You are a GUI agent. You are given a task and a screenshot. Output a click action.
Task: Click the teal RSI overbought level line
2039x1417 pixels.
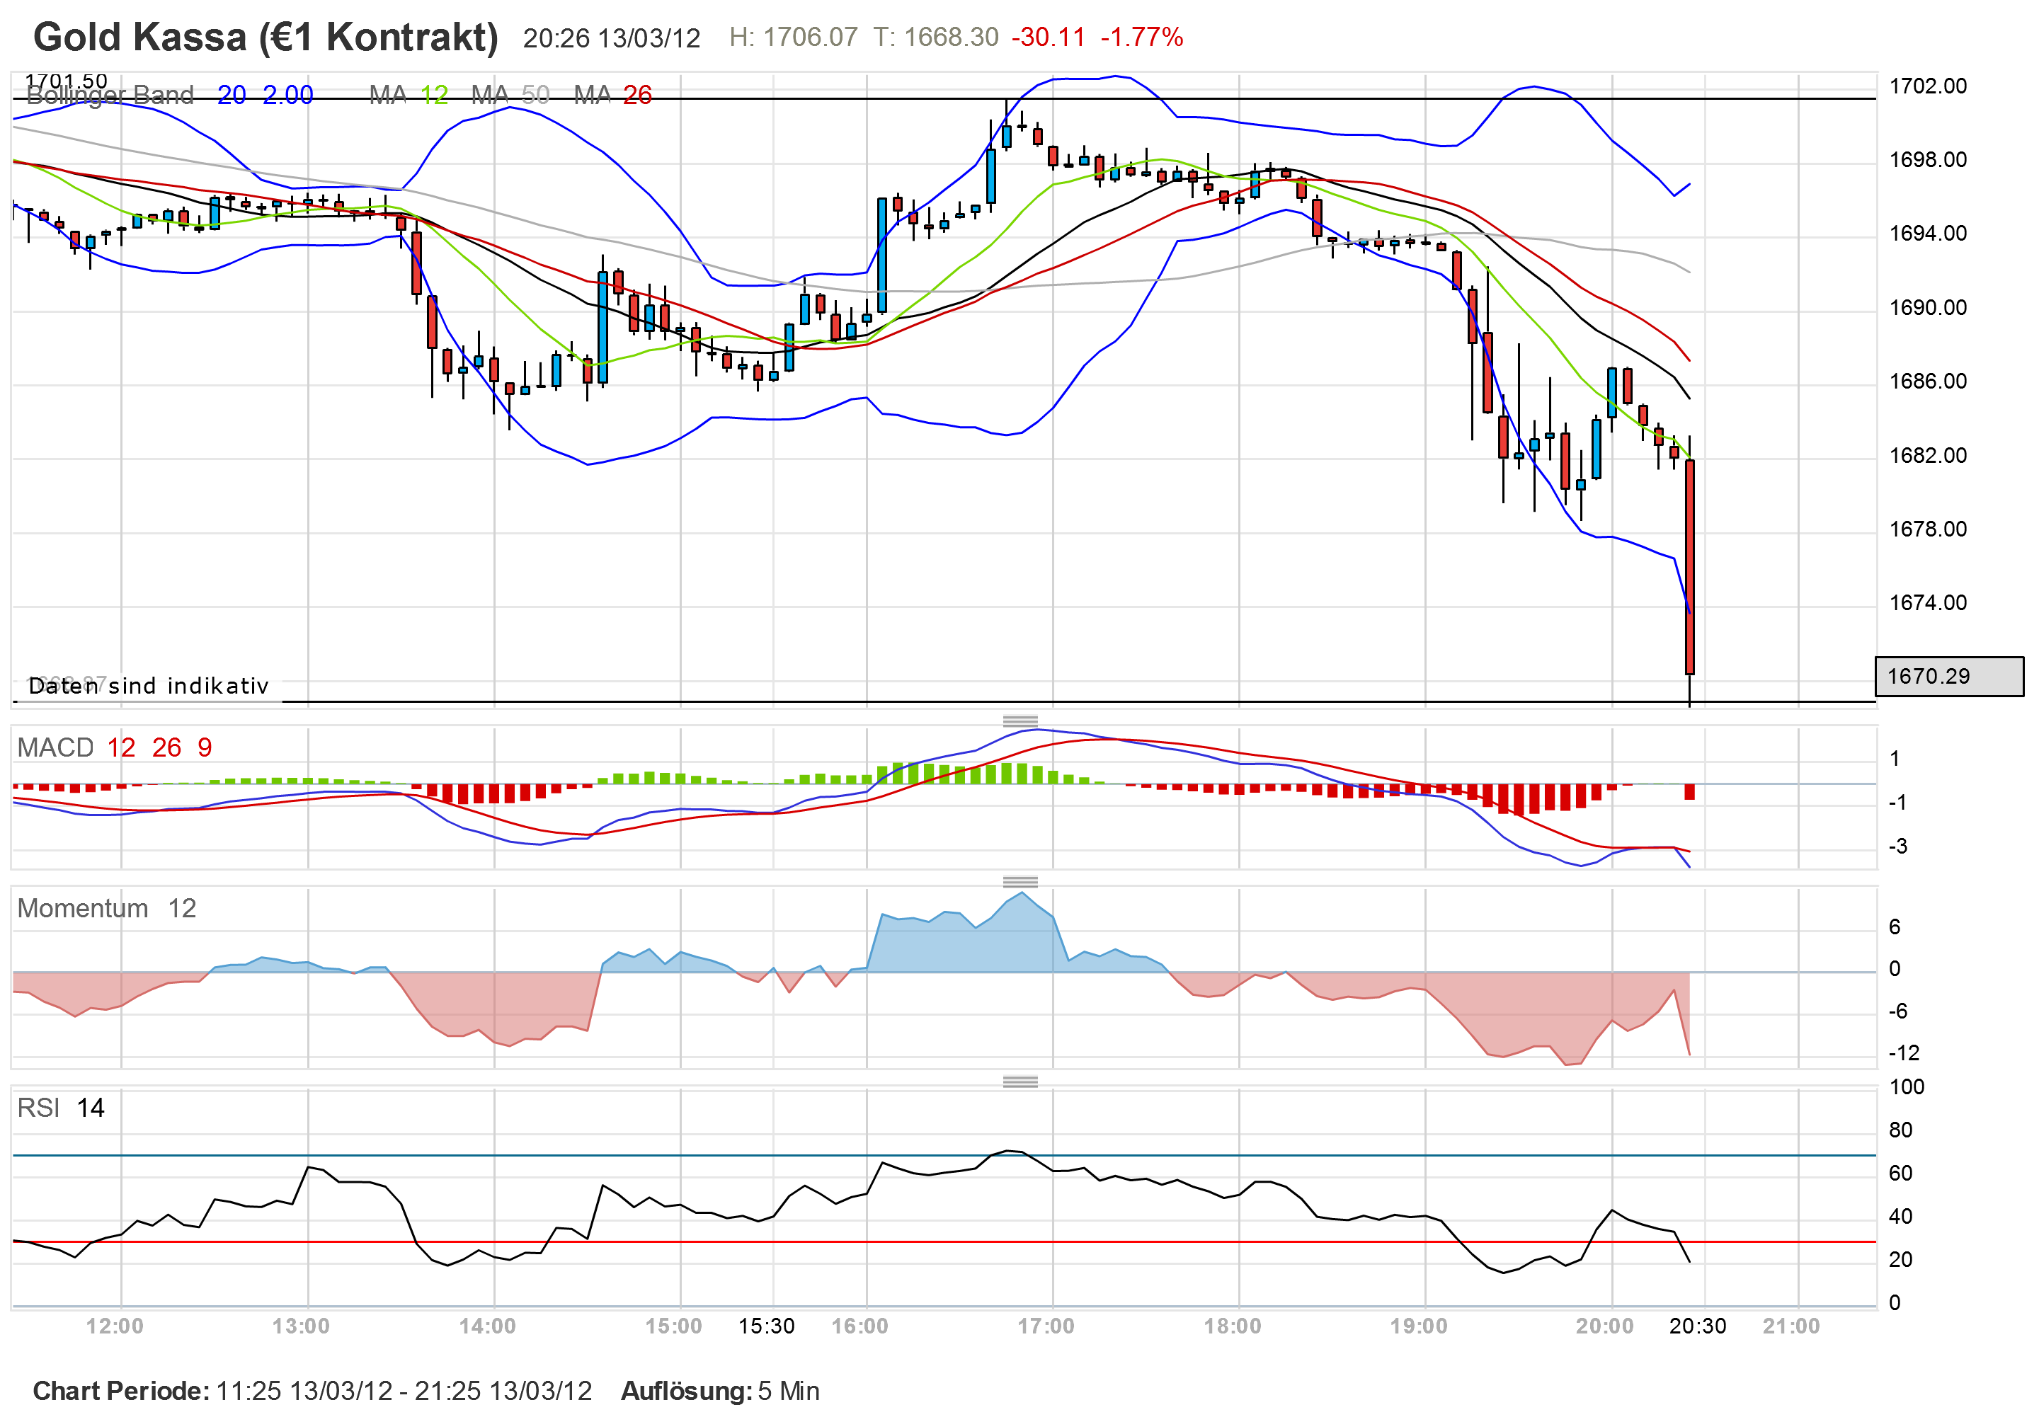point(533,1155)
